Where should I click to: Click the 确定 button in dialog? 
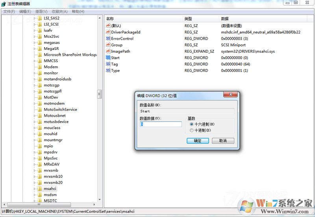198,141
